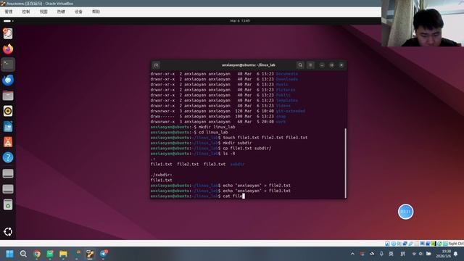The height and width of the screenshot is (261, 464).
Task: Launch Rhythmbox music player from the dock
Action: point(8,111)
